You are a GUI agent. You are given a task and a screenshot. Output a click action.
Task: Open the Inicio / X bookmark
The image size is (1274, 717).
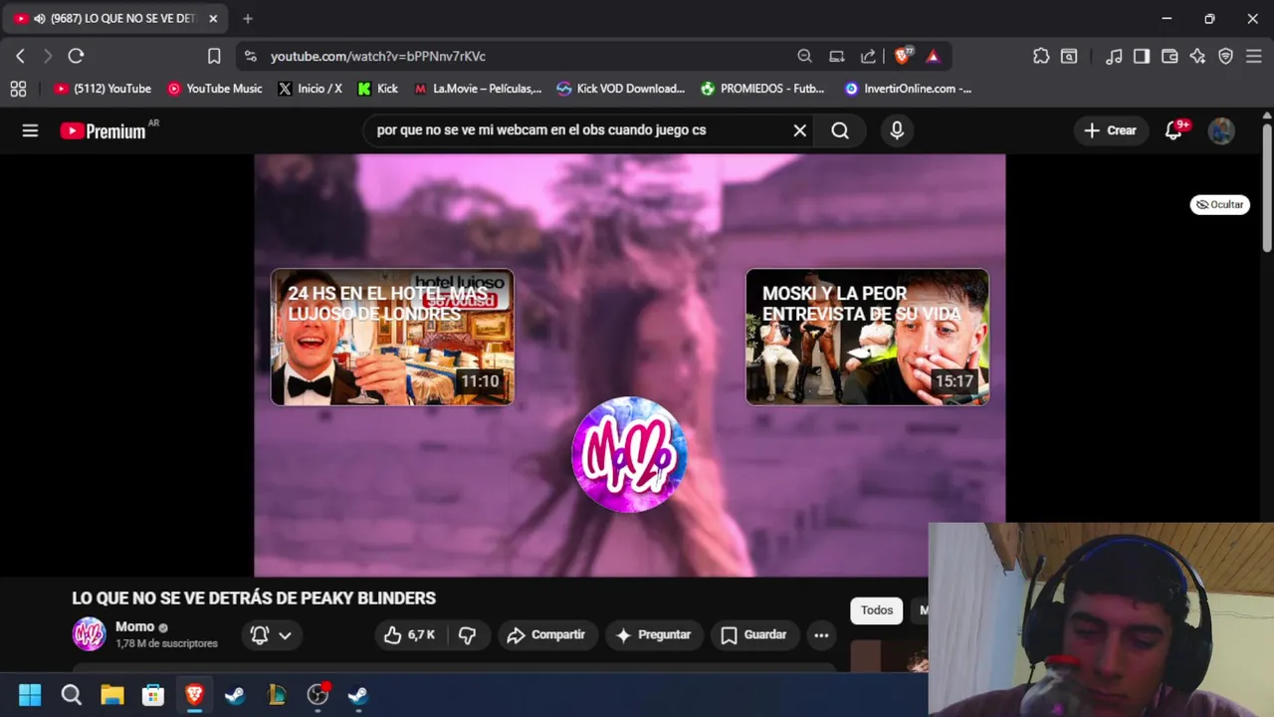(310, 89)
